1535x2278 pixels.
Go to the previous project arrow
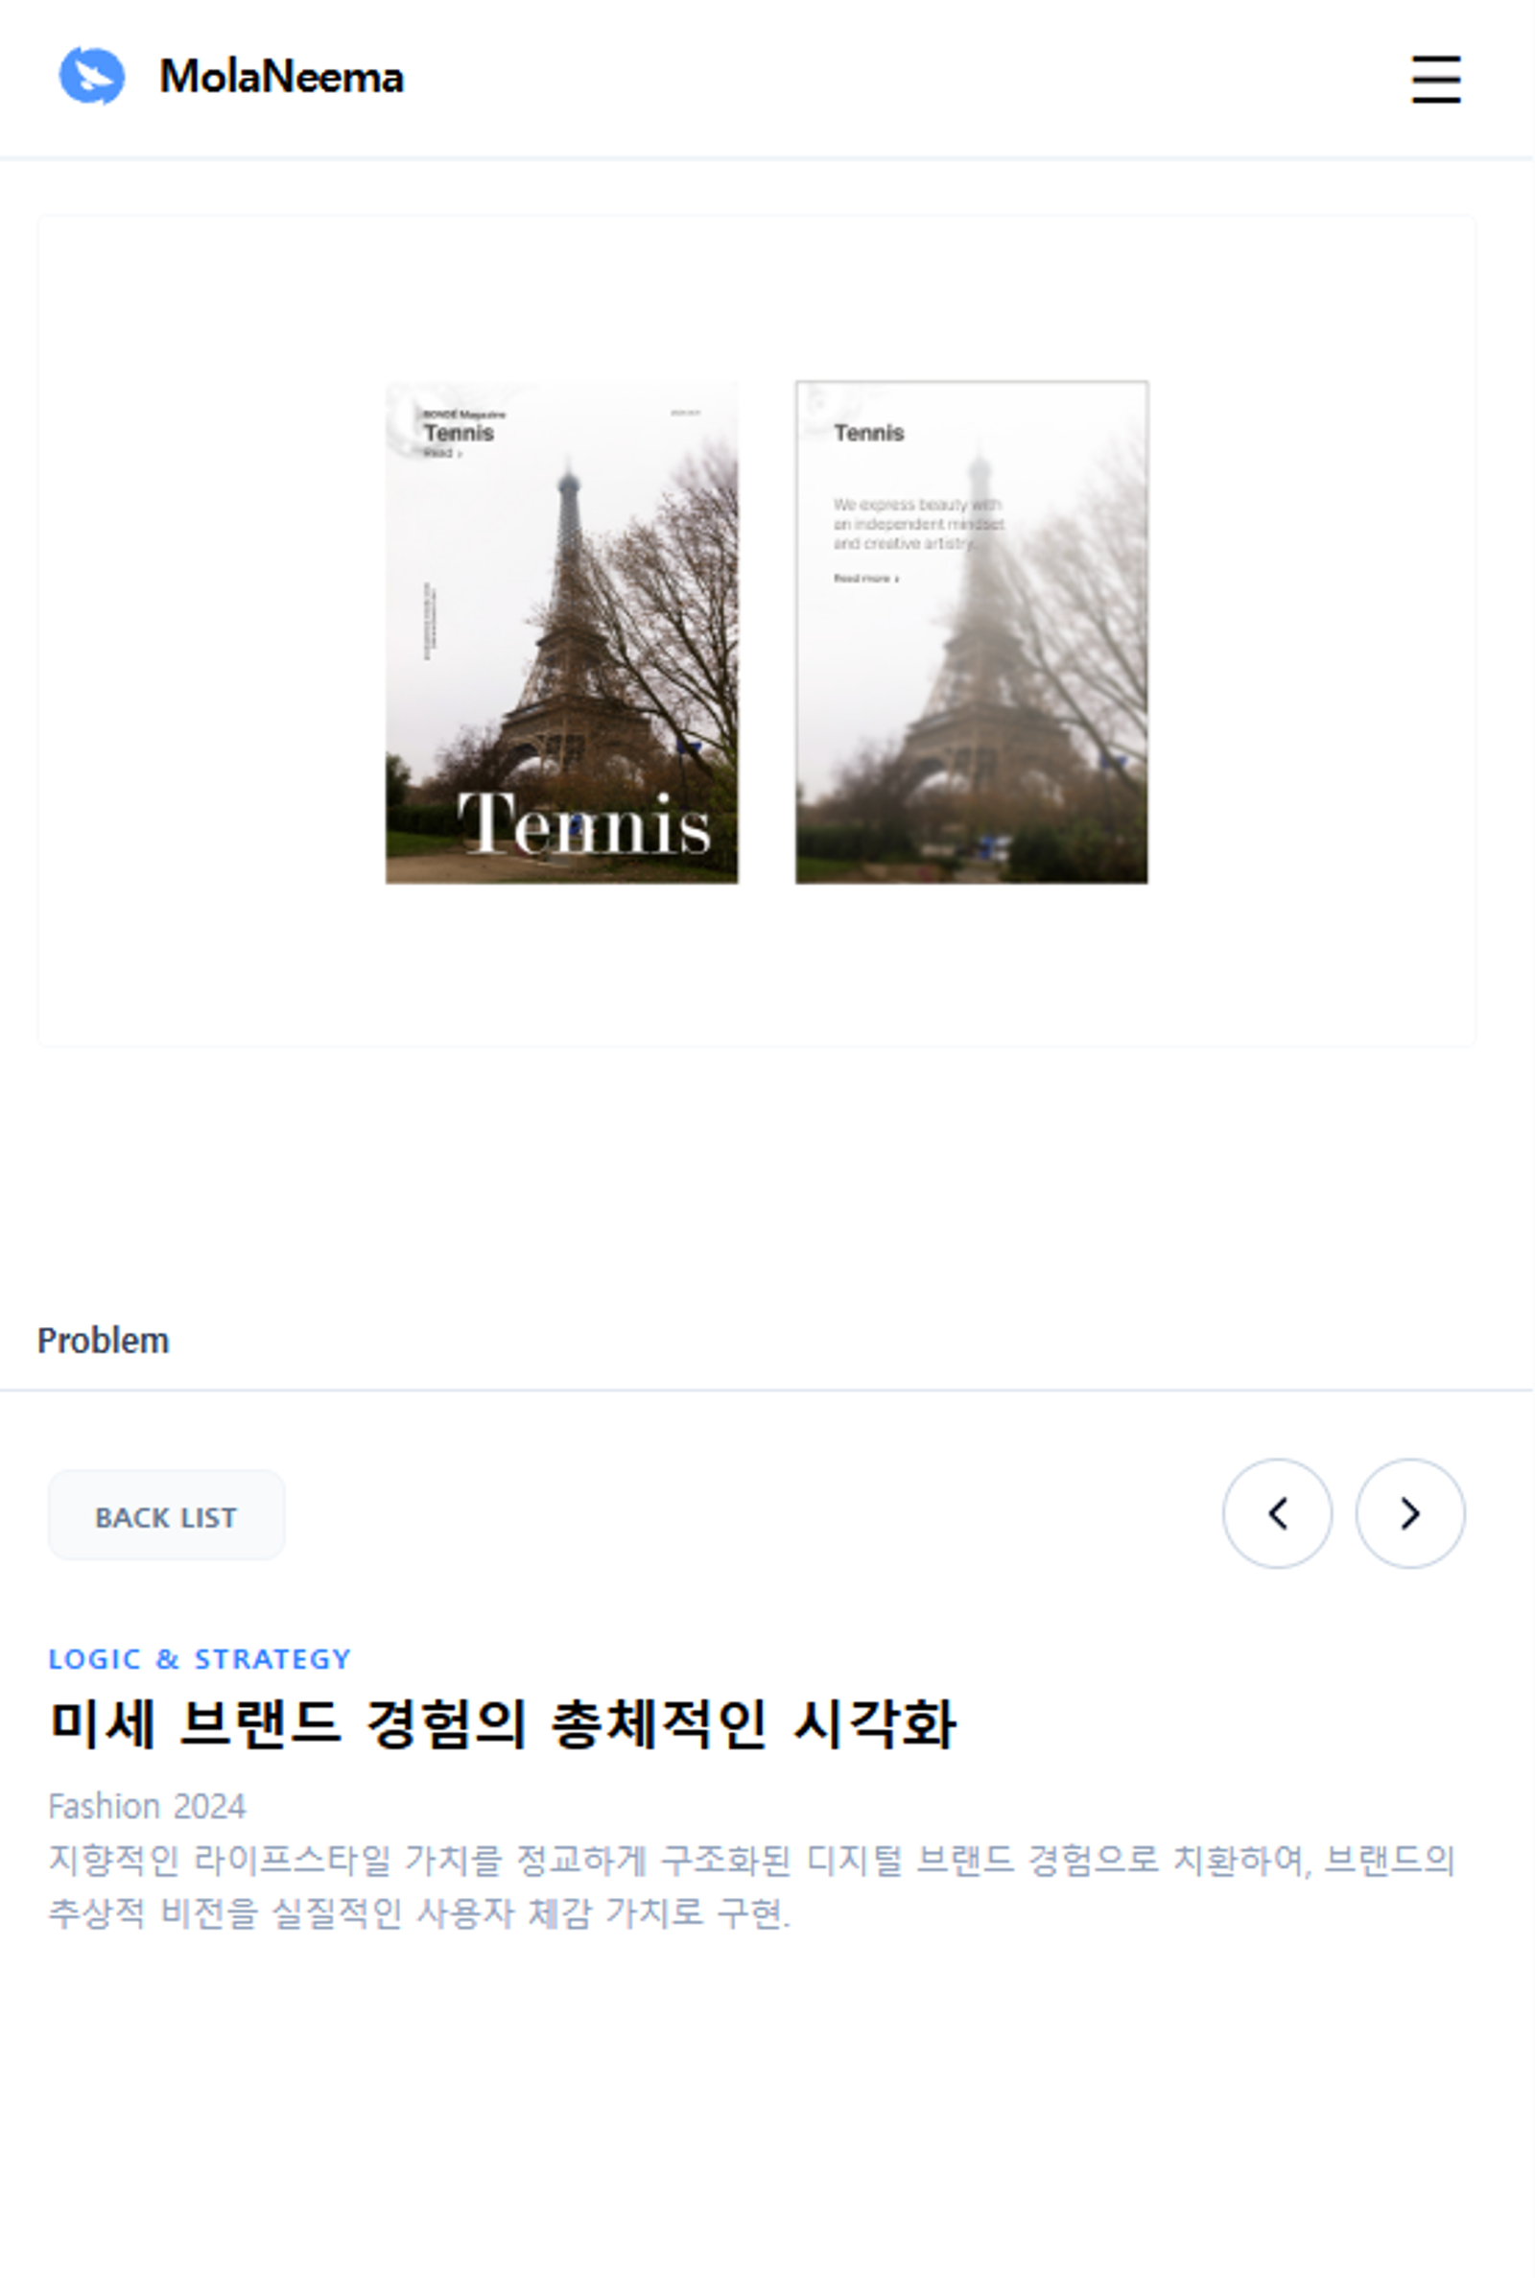(1277, 1513)
